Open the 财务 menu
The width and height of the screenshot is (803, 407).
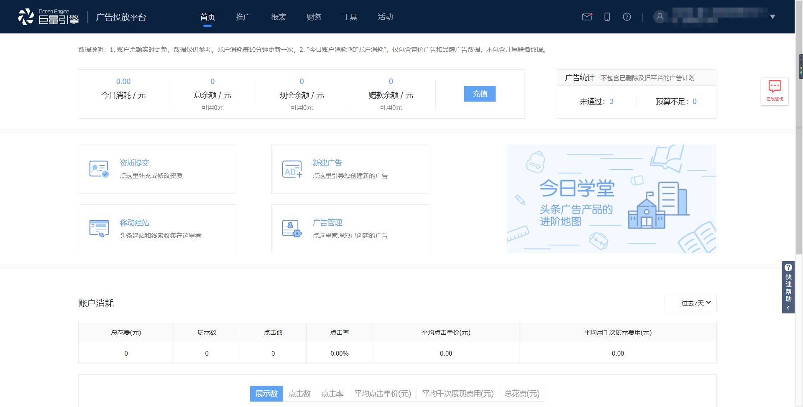tap(314, 17)
